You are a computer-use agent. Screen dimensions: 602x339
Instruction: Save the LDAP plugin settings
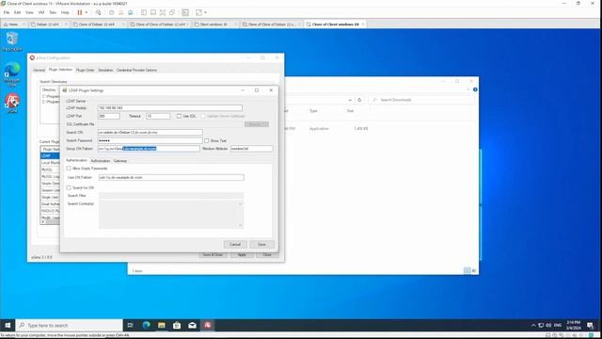pos(261,245)
